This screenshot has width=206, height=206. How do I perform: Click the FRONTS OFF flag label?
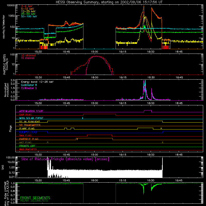[x=27, y=146]
